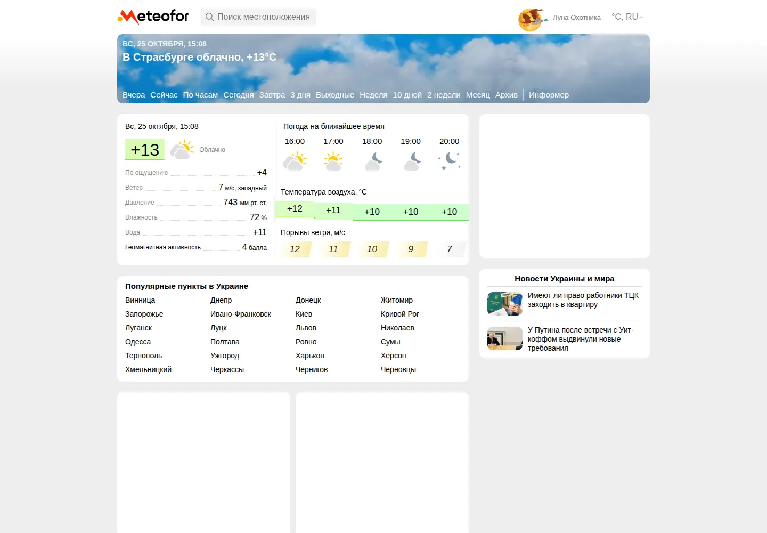Open weather for Черновцы
This screenshot has height=533, width=767.
pos(398,369)
